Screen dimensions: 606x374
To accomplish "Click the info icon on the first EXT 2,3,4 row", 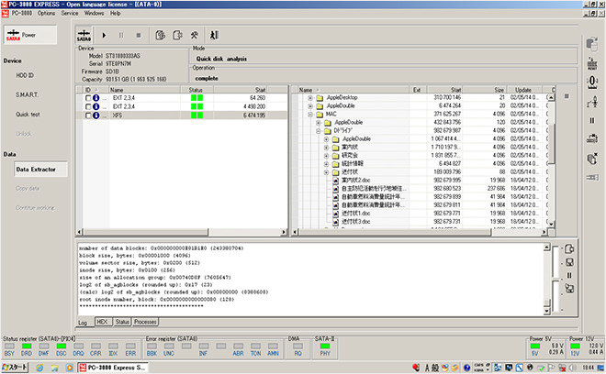I will (96, 98).
